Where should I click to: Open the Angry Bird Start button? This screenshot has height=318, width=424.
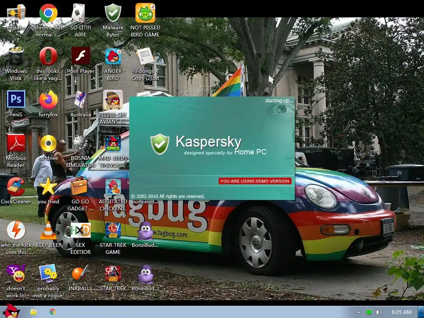coord(11,311)
